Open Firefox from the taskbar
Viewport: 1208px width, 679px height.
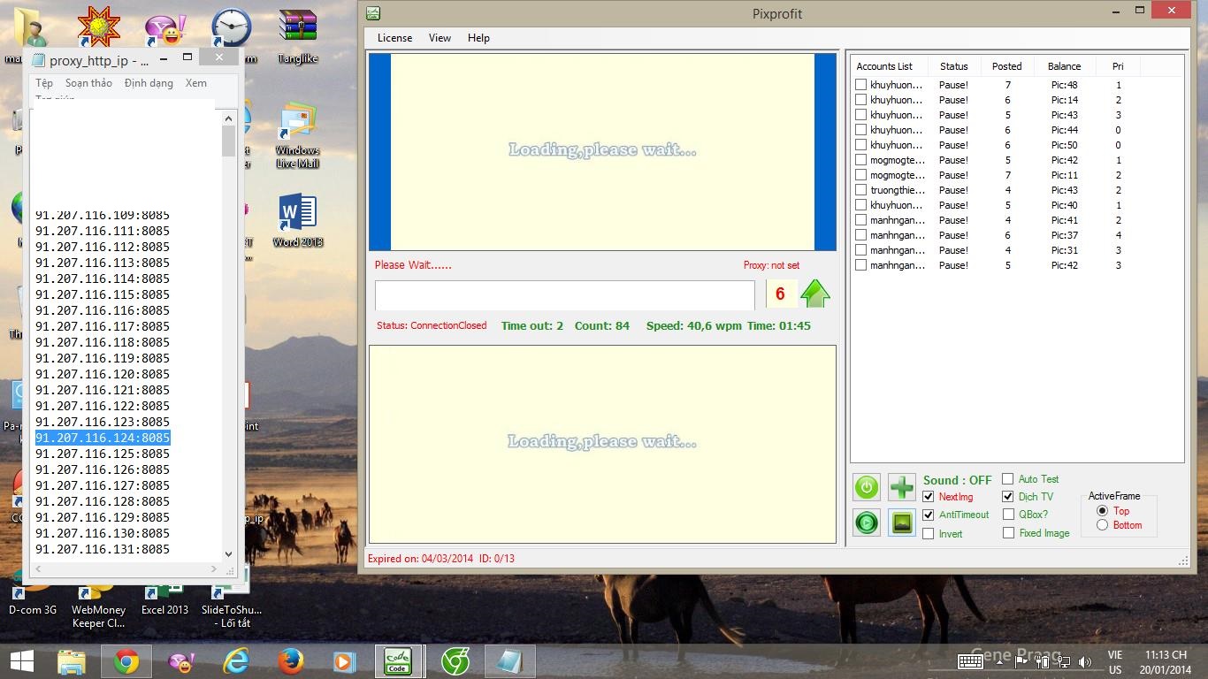pyautogui.click(x=290, y=661)
